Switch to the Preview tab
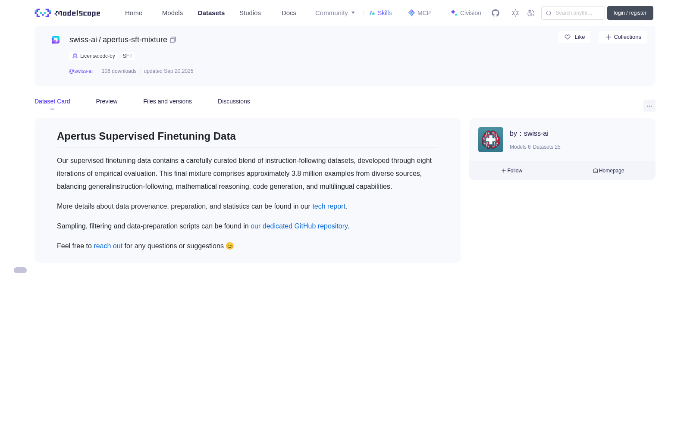 107,101
